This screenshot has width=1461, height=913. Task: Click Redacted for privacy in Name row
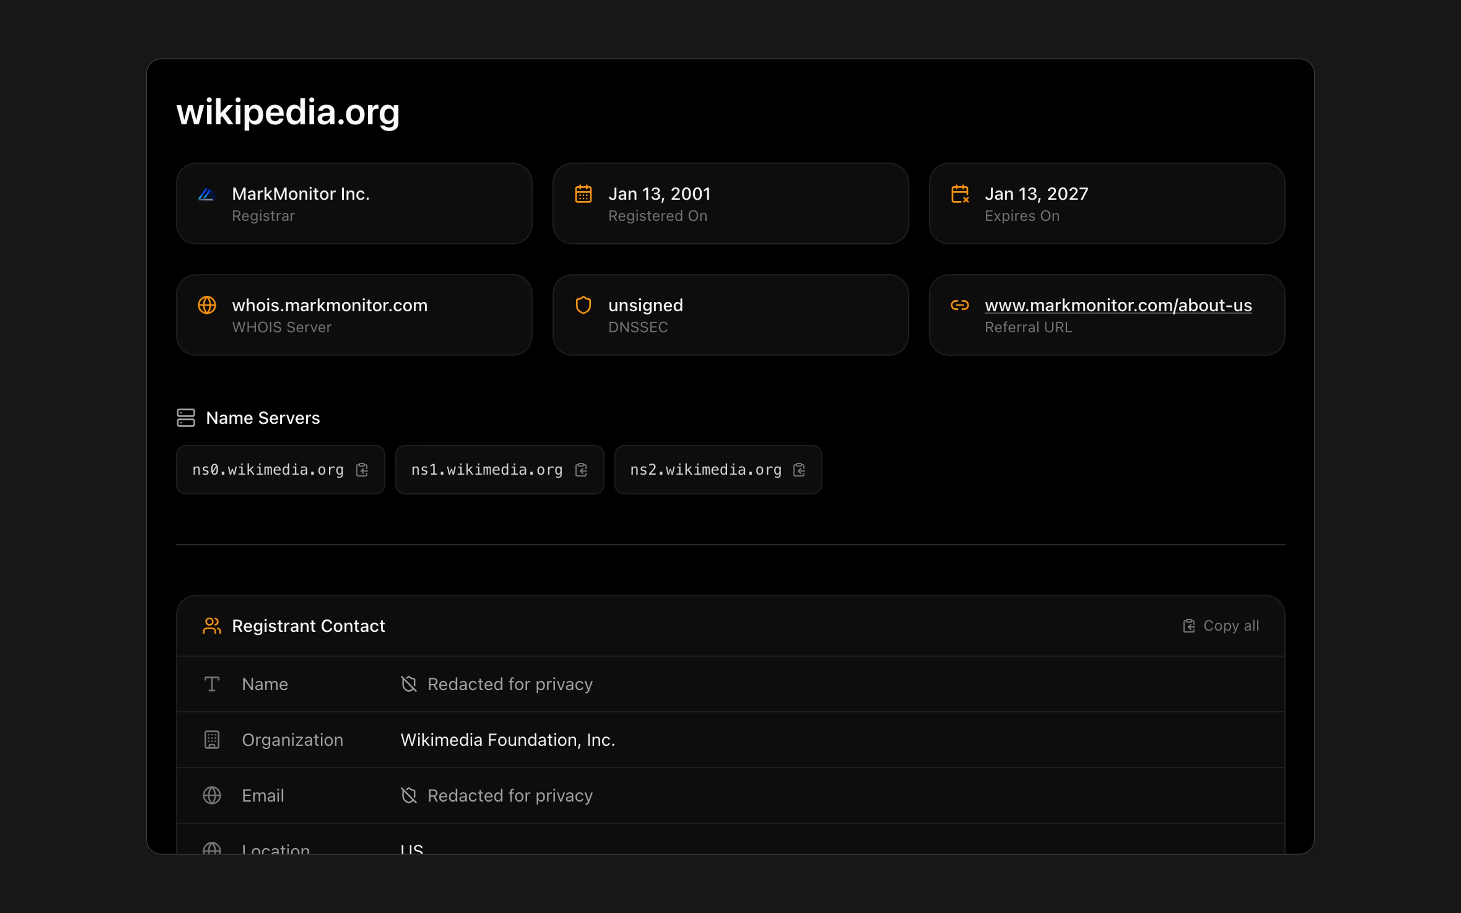pyautogui.click(x=510, y=684)
